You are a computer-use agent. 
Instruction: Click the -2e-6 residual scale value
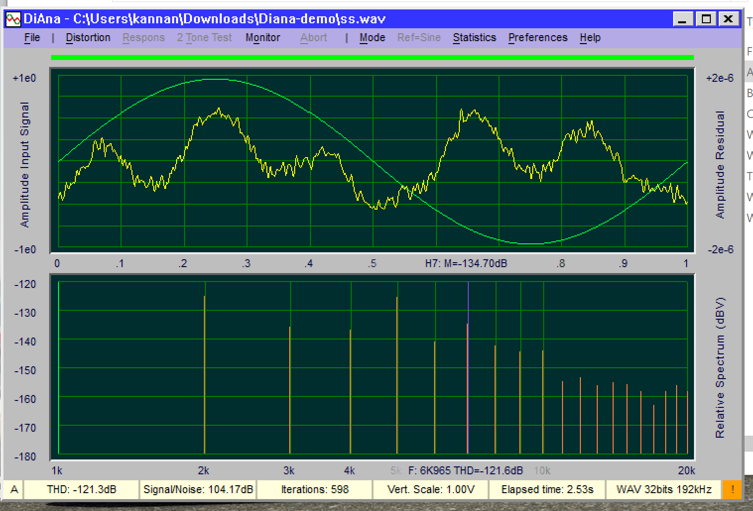pos(720,249)
